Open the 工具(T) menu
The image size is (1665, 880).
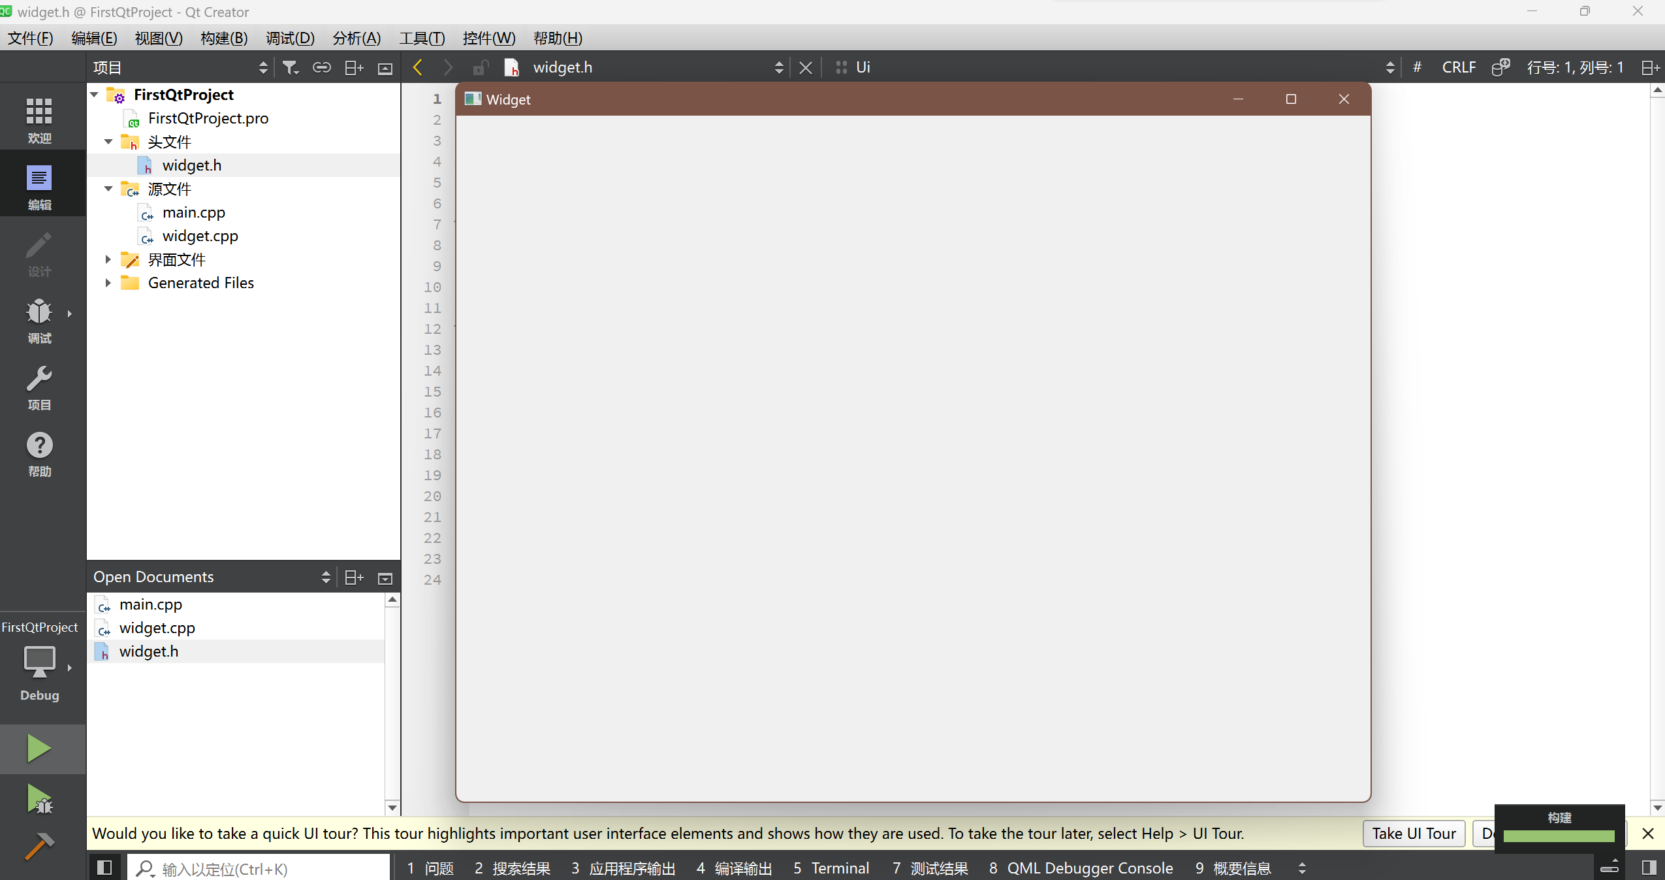[x=422, y=38]
